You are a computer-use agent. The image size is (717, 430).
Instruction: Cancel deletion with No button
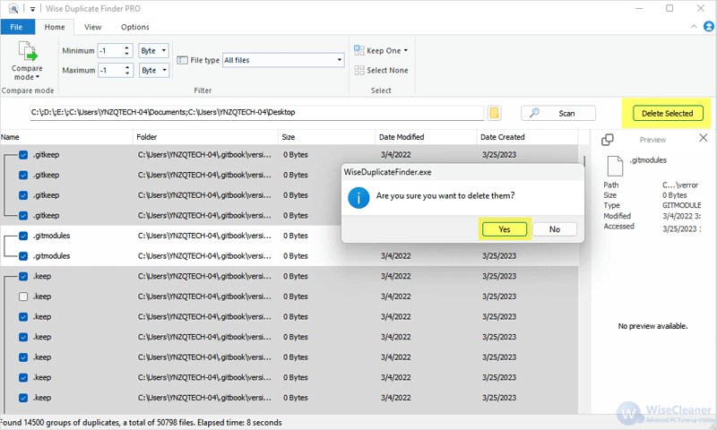[555, 229]
